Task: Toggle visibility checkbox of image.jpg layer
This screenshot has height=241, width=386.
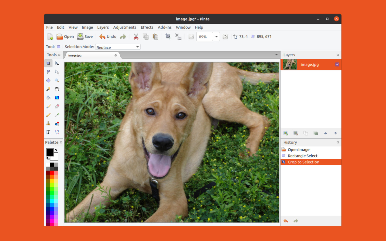Action: (x=337, y=65)
